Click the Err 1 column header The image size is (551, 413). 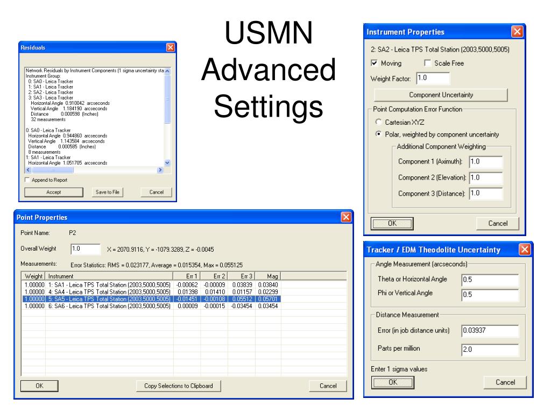point(187,276)
